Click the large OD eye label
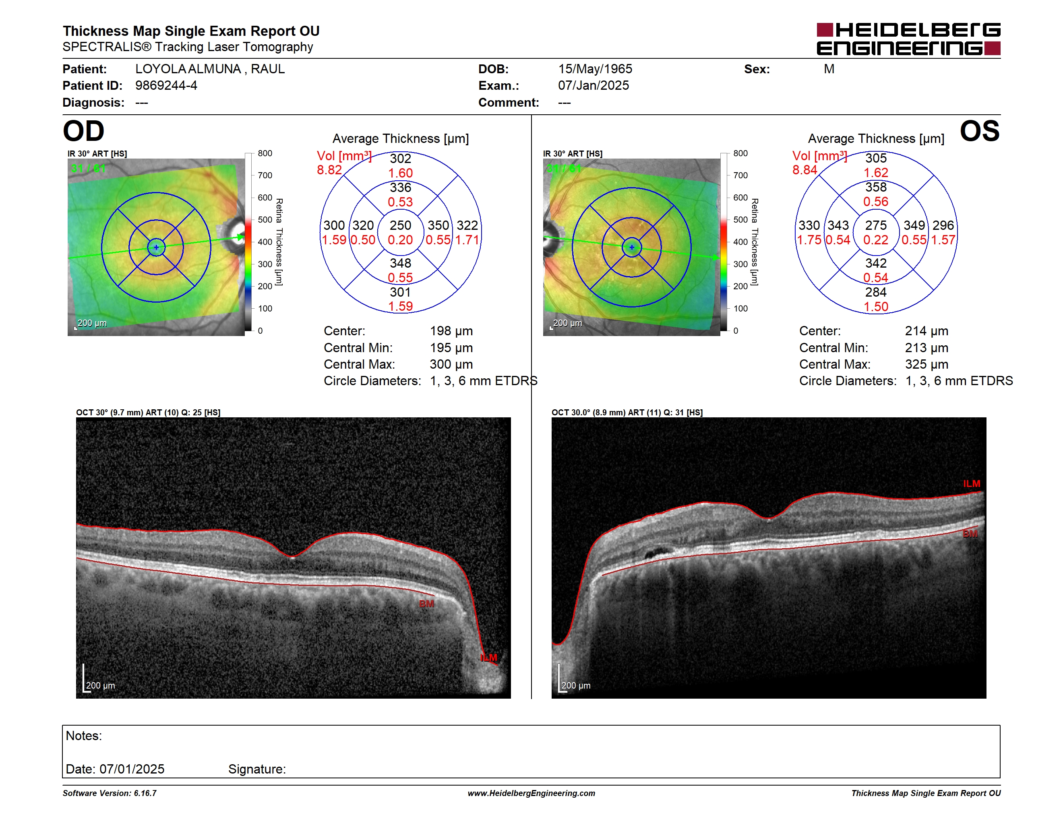The width and height of the screenshot is (1063, 821). pyautogui.click(x=83, y=131)
